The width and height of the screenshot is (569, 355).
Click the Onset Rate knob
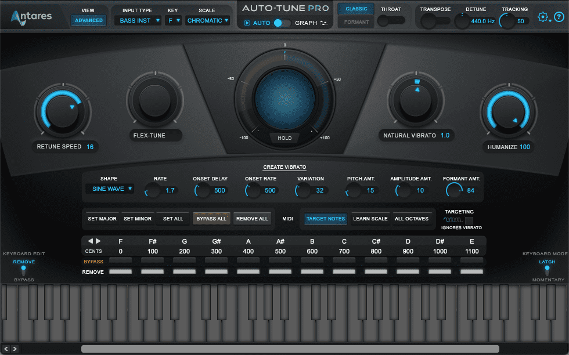click(x=253, y=190)
